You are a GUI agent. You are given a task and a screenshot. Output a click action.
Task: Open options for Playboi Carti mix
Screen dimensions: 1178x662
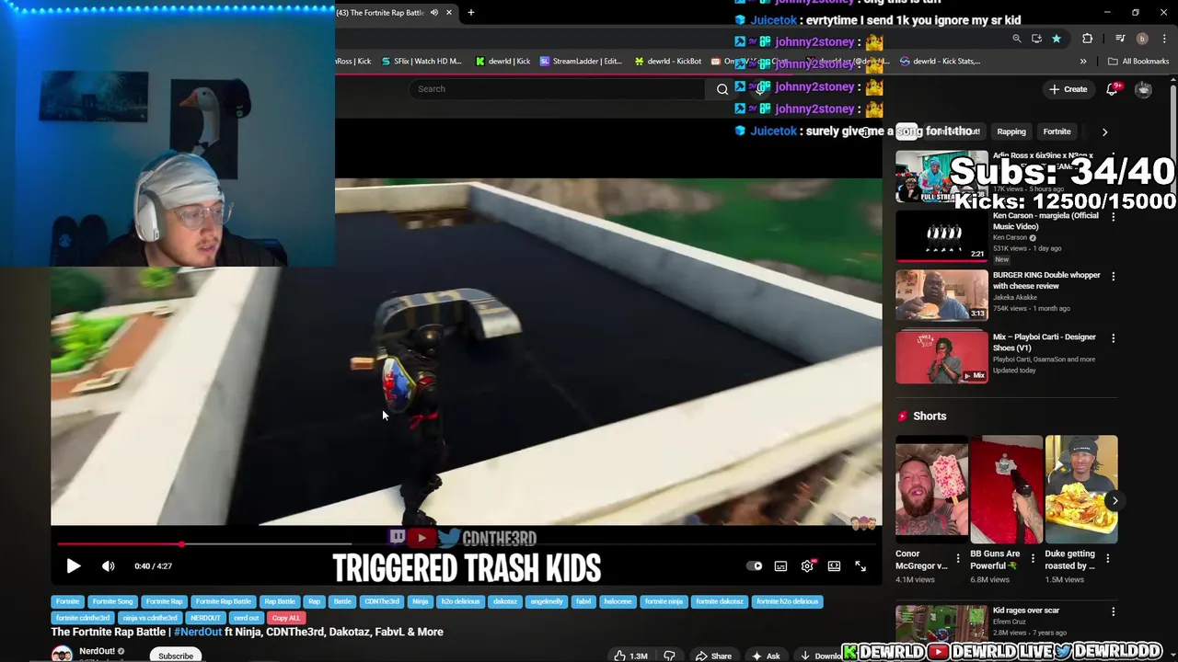1113,337
